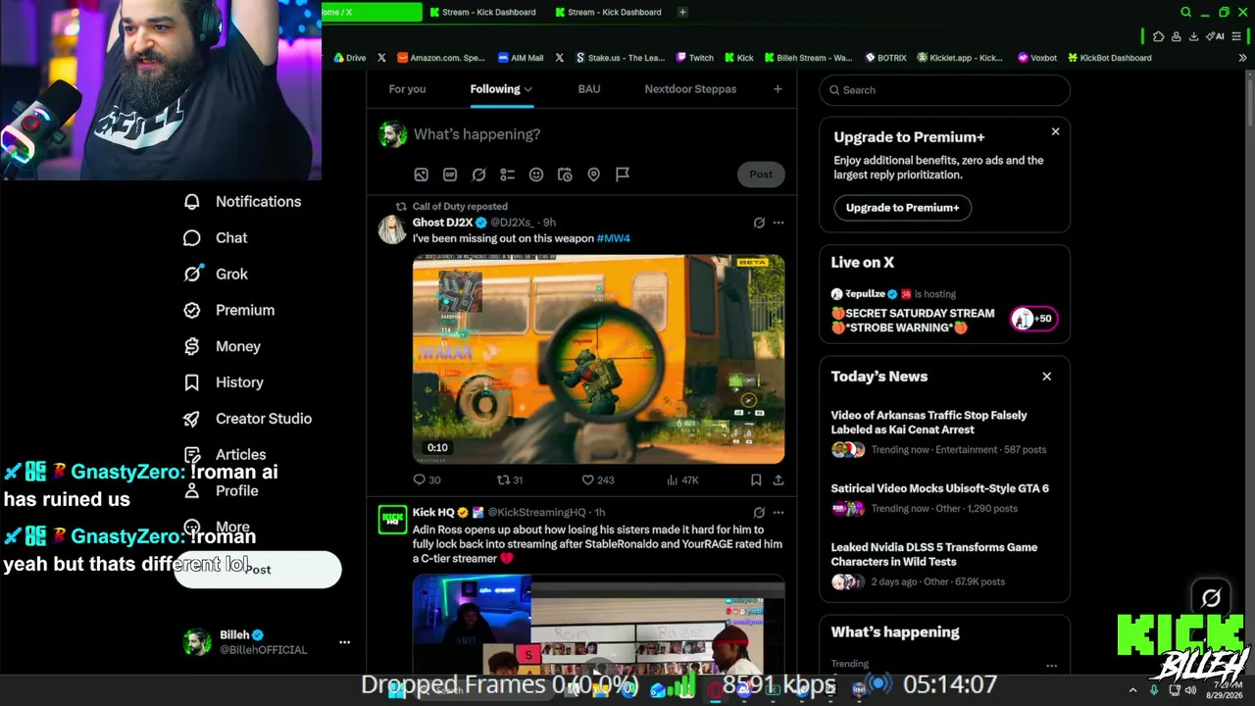This screenshot has height=706, width=1255.
Task: Open more options on Kick HQ post
Action: (778, 512)
